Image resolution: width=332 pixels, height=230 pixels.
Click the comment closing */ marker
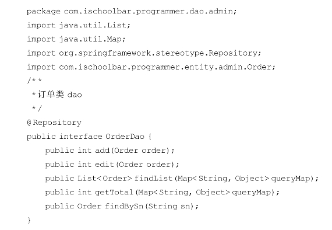click(37, 108)
